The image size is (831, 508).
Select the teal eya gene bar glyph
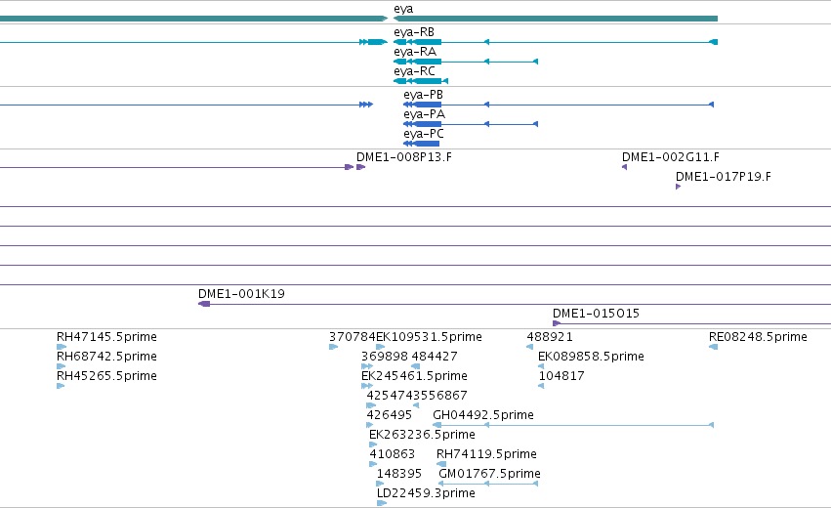coord(556,19)
